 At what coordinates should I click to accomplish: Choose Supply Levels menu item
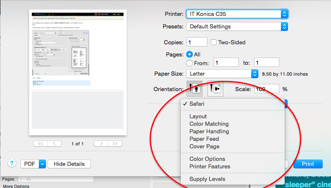pyautogui.click(x=207, y=179)
